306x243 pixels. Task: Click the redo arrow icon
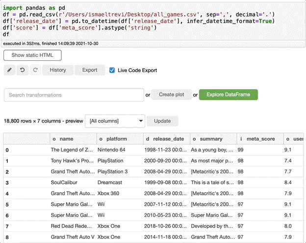click(x=35, y=70)
